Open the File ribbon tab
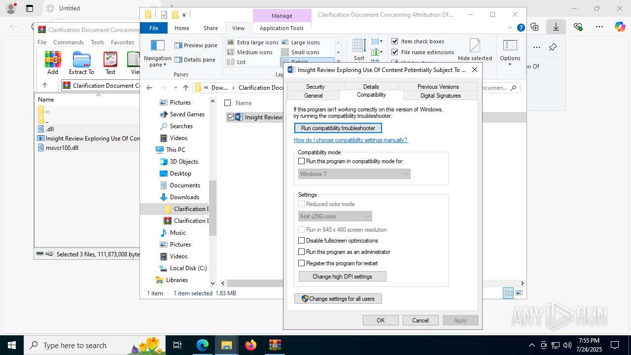The image size is (631, 355). click(154, 28)
